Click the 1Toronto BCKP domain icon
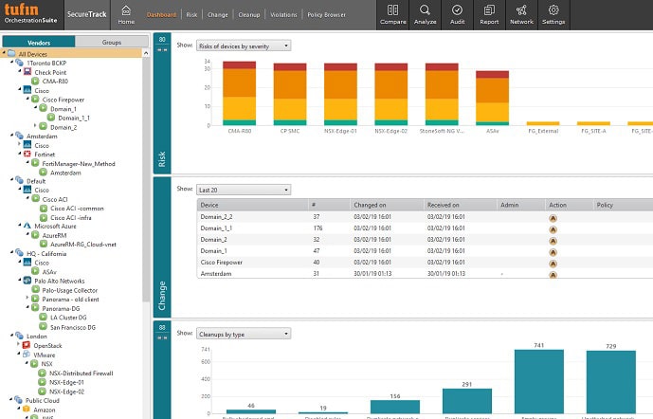The height and width of the screenshot is (419, 653). click(19, 63)
